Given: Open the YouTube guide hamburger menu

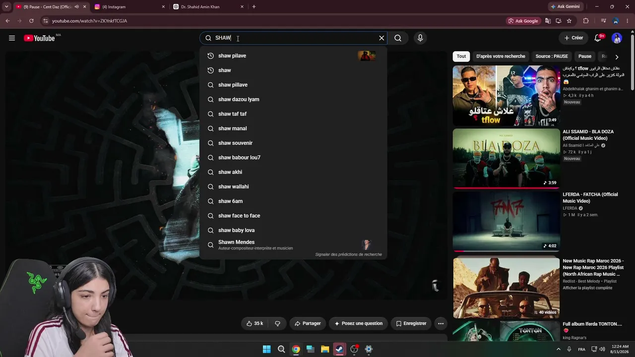Looking at the screenshot, I should [x=12, y=38].
